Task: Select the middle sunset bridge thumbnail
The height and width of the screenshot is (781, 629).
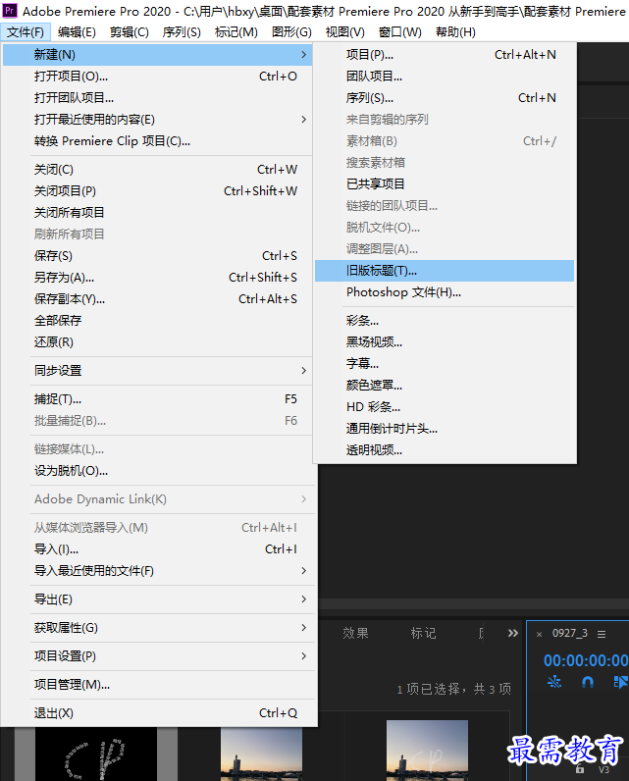Action: click(x=261, y=755)
